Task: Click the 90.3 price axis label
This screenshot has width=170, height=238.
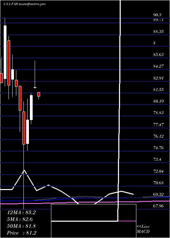Action: pos(157,15)
